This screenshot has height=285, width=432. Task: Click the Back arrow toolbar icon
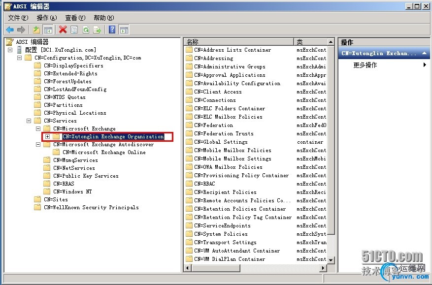[10, 30]
